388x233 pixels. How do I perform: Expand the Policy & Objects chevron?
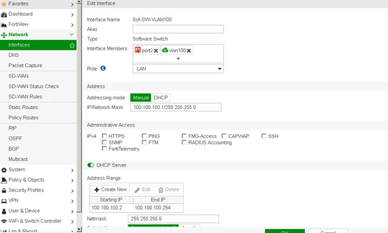click(x=72, y=181)
